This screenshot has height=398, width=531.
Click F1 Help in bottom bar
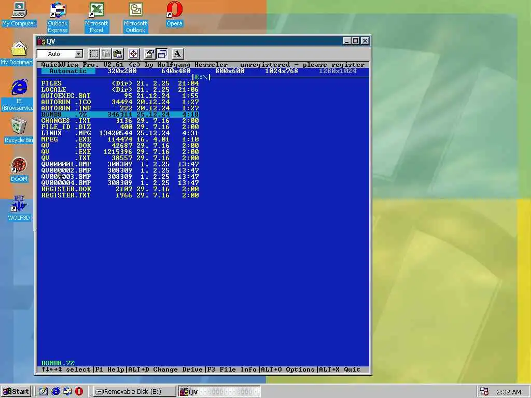click(110, 369)
